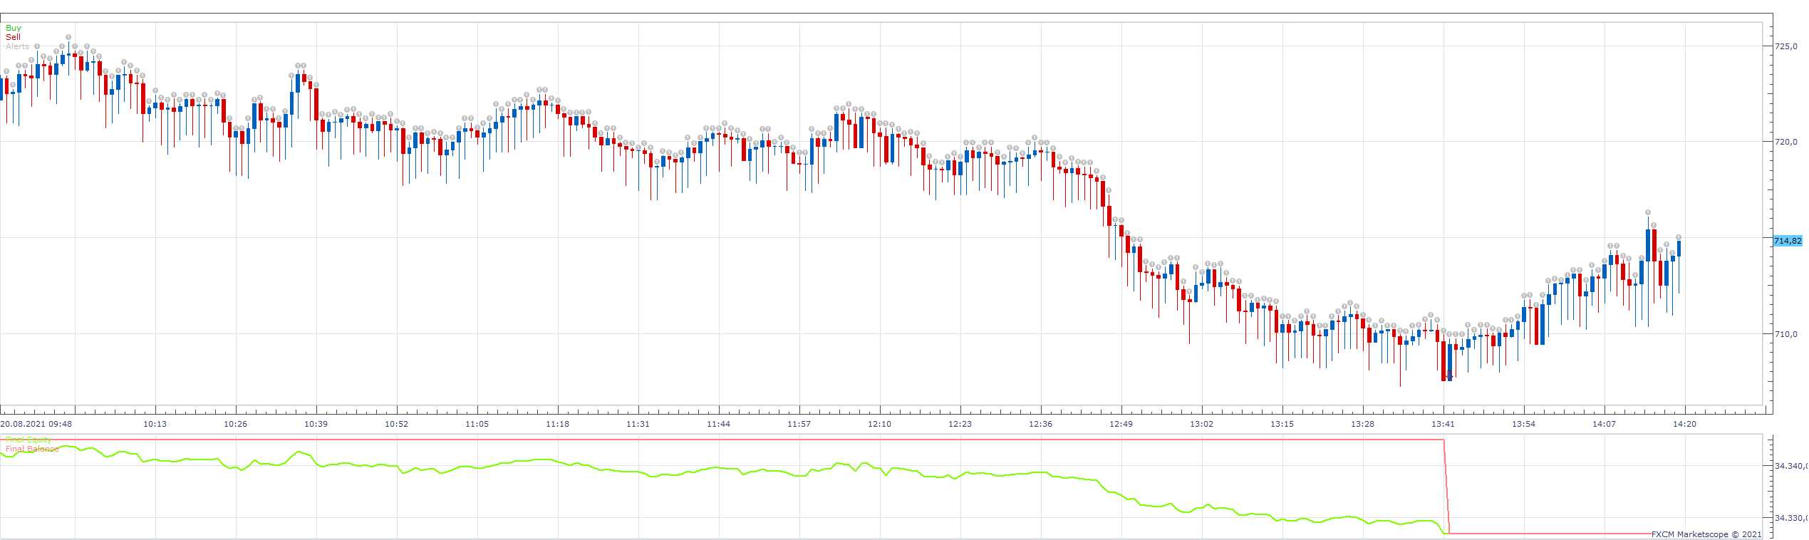Click the alert marker above the 14:14 spike candle

tap(1648, 212)
